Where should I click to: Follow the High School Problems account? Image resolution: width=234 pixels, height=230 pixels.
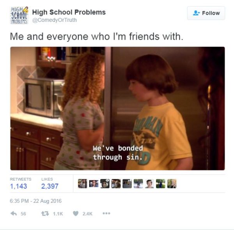(x=206, y=13)
